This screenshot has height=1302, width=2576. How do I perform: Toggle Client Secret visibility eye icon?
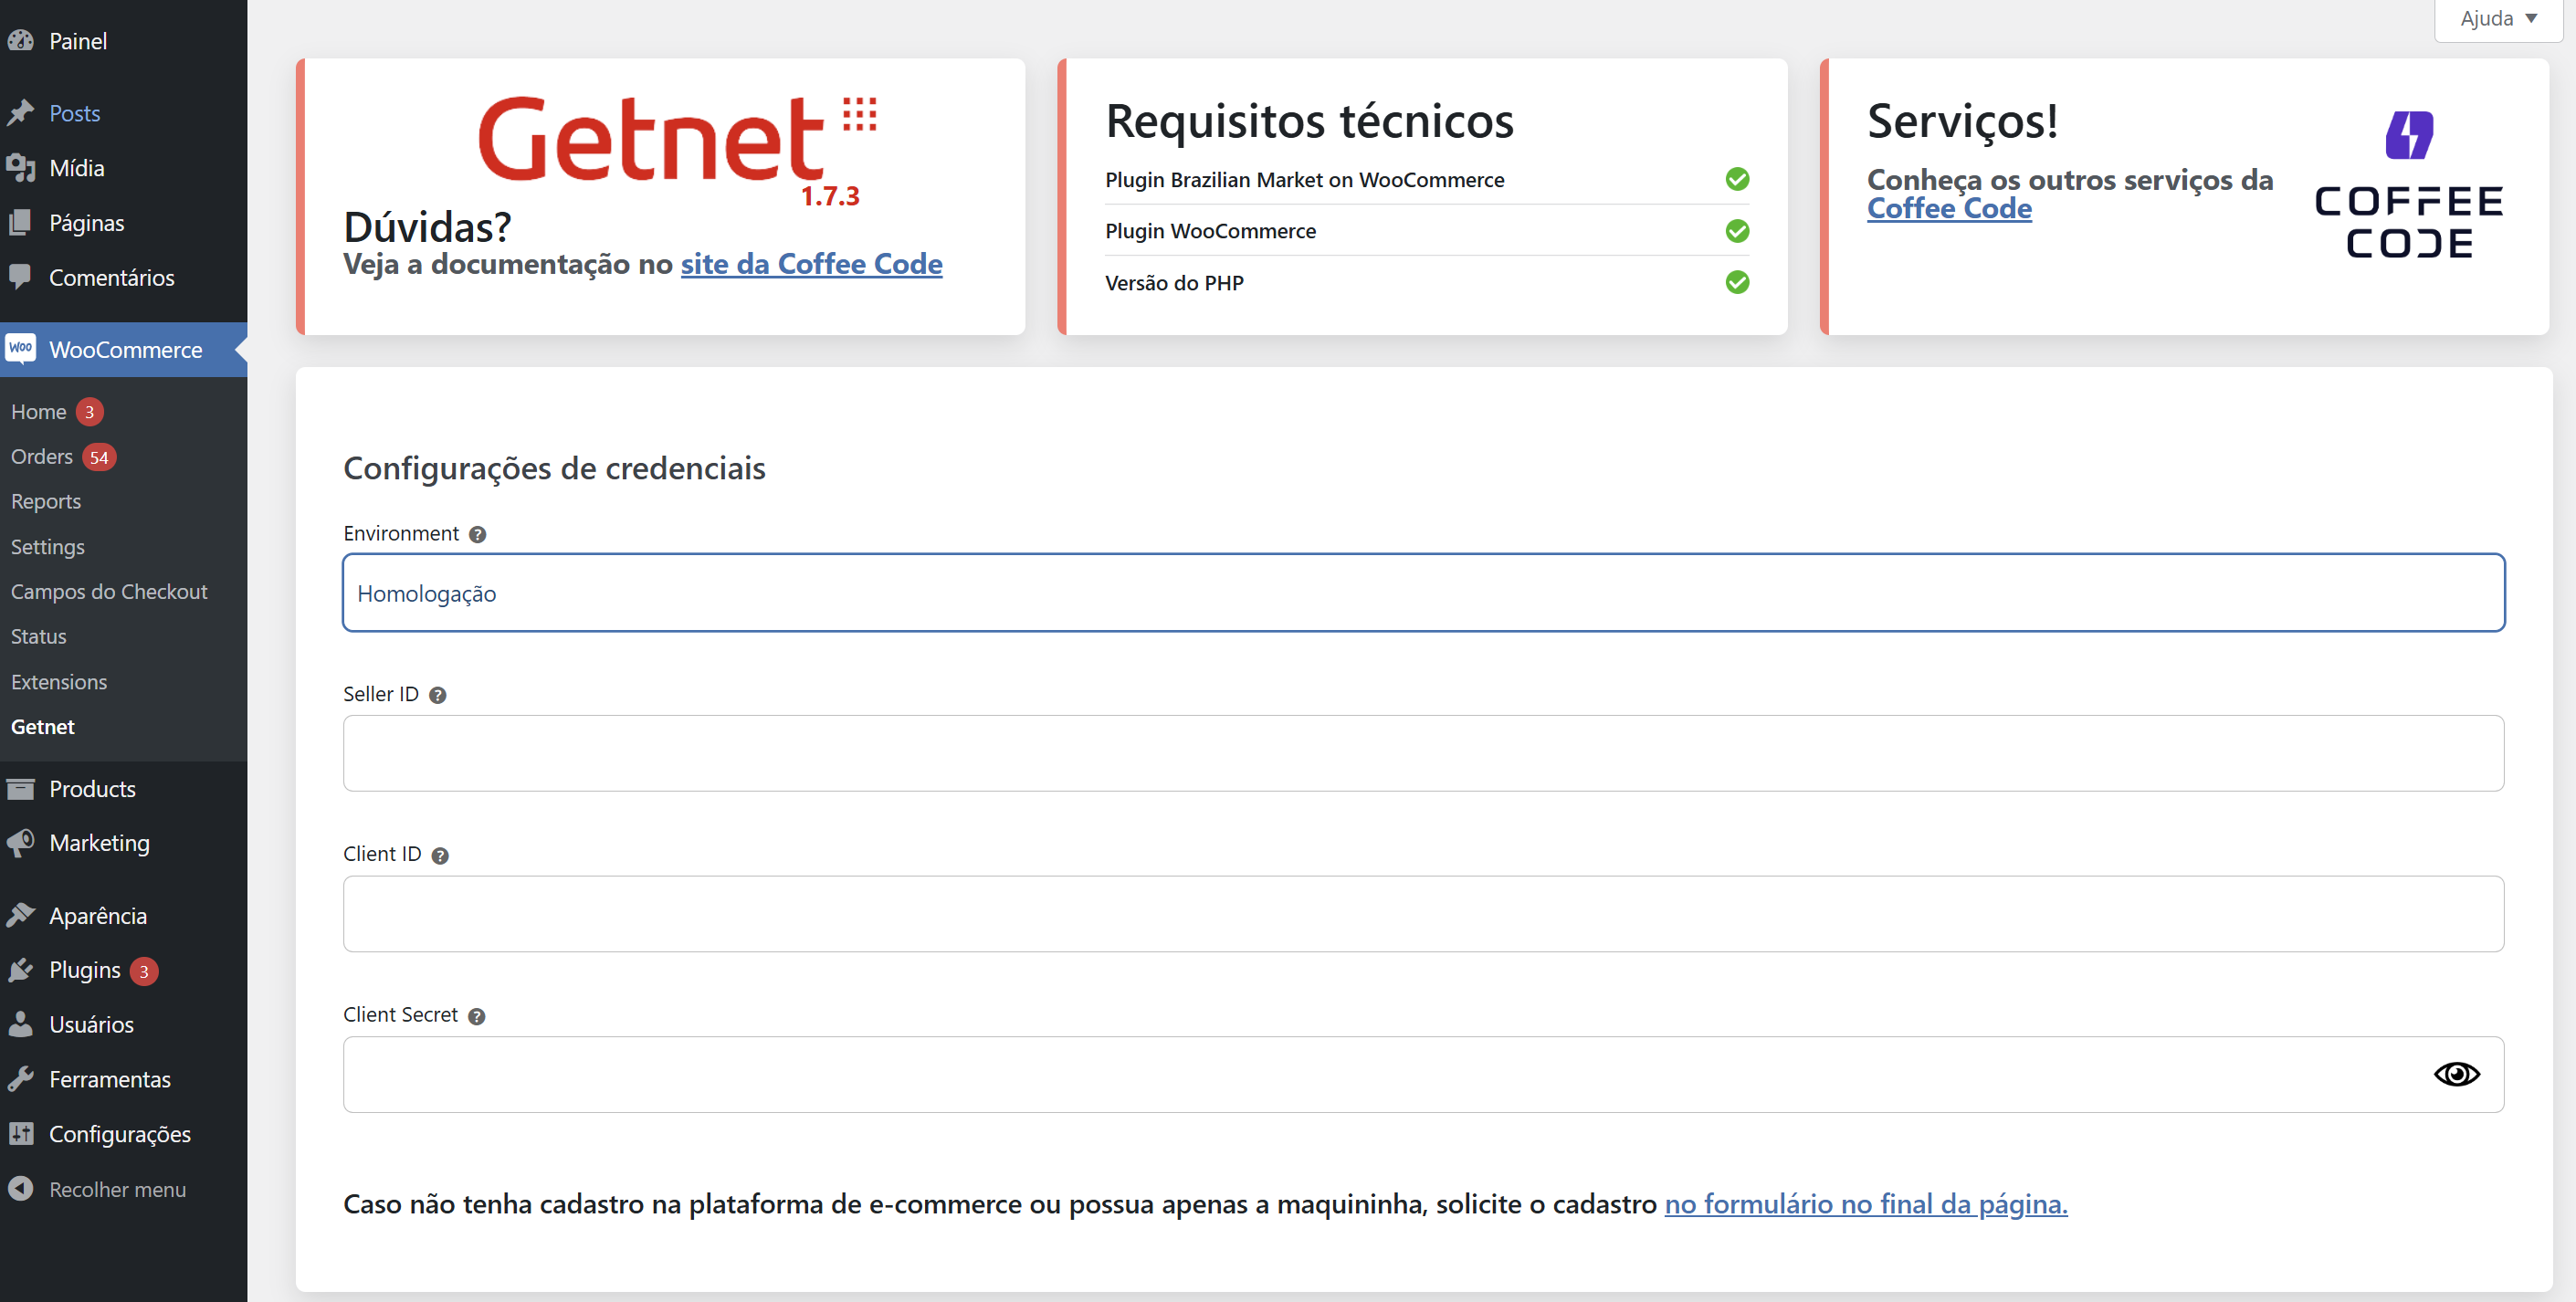click(x=2457, y=1074)
